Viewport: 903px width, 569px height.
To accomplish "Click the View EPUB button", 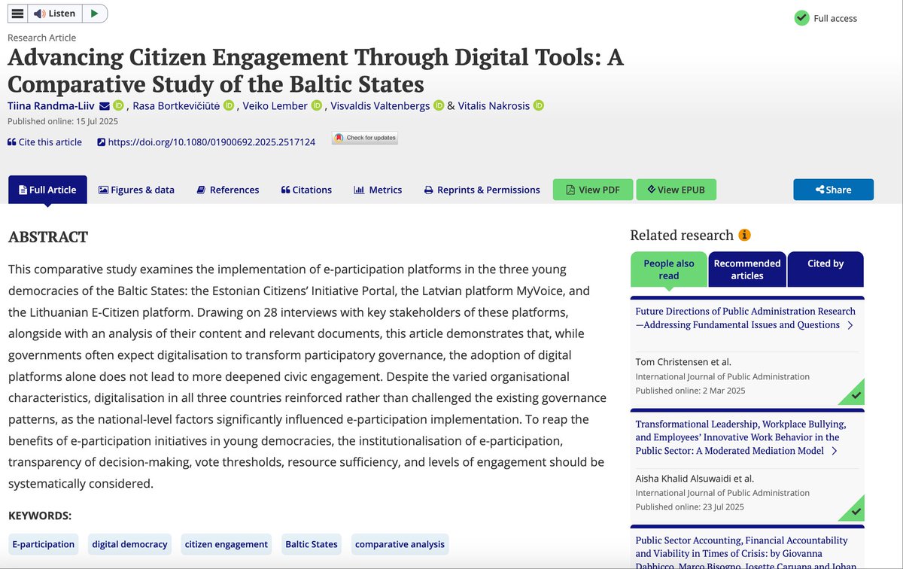I will (676, 190).
